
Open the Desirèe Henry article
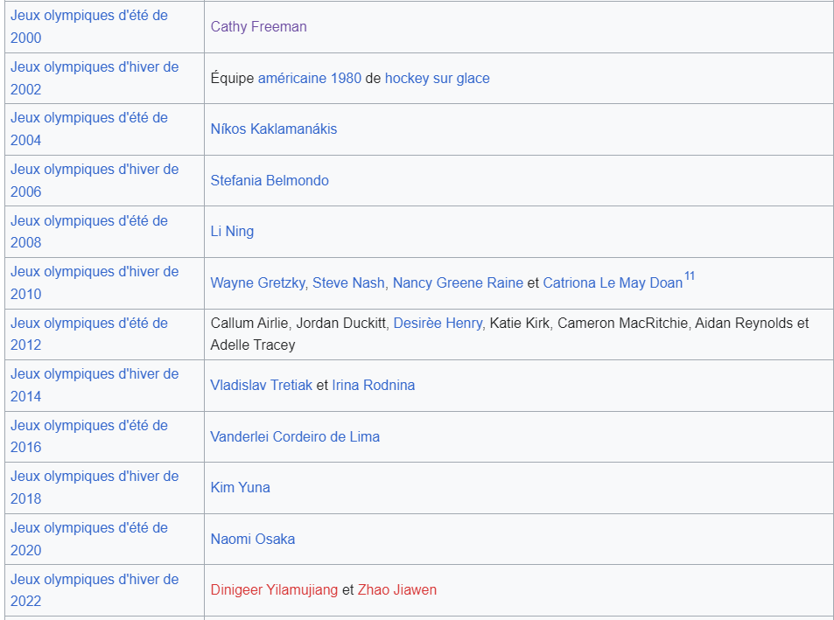click(438, 323)
